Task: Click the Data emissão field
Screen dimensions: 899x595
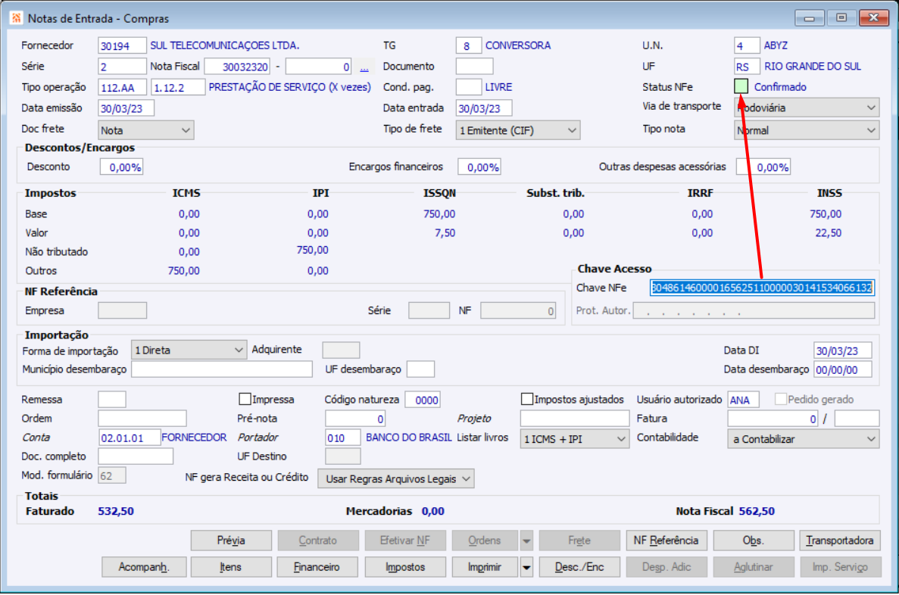Action: click(x=126, y=107)
